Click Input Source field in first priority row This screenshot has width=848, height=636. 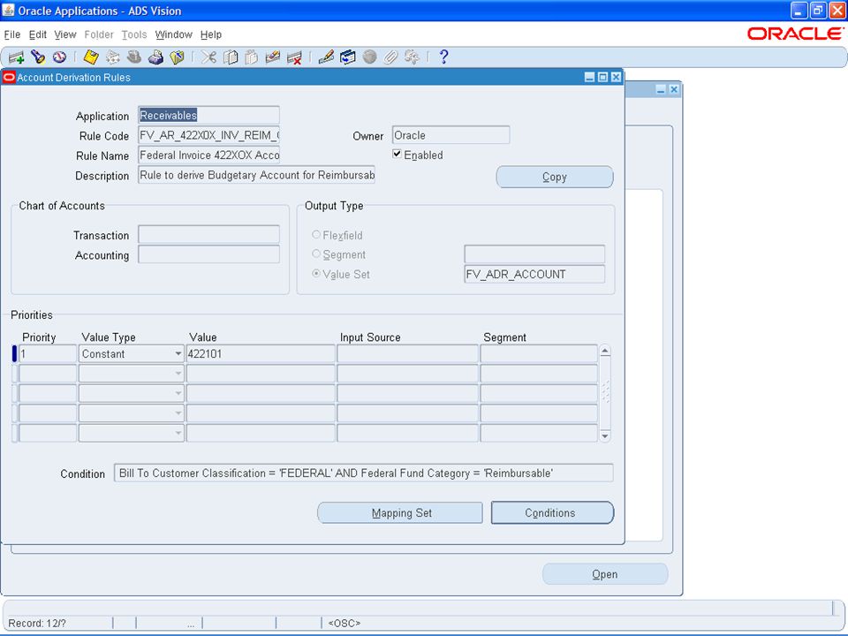tap(408, 353)
